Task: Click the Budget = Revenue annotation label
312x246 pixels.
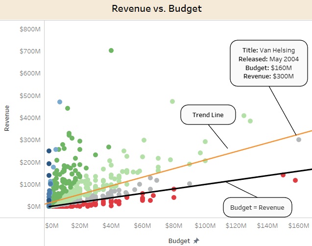Action: pos(258,208)
